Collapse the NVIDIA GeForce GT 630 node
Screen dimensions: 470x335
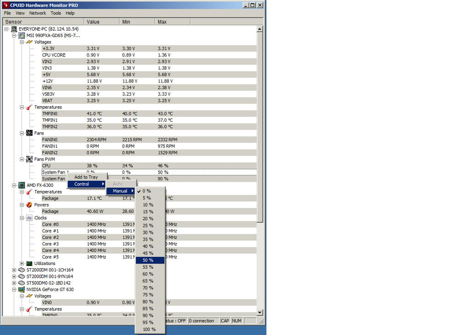coord(14,290)
